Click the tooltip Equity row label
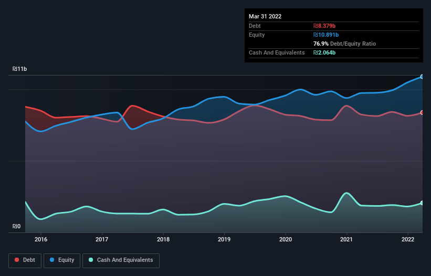The width and height of the screenshot is (431, 276). click(257, 35)
